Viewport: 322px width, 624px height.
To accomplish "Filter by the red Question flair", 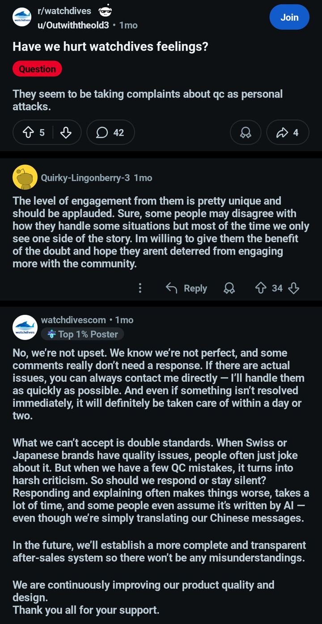I will click(37, 69).
